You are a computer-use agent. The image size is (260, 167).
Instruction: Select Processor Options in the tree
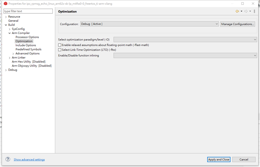[27, 37]
